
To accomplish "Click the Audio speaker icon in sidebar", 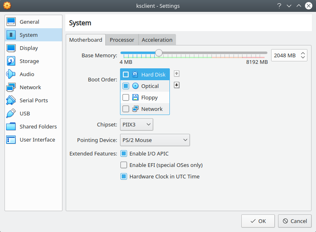I will (x=11, y=74).
